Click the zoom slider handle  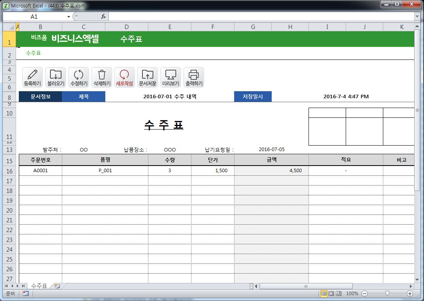[387, 294]
